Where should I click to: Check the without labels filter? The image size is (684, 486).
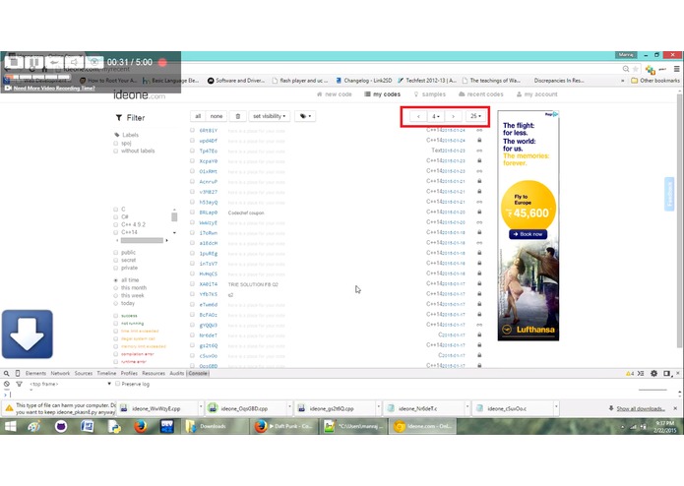point(115,151)
